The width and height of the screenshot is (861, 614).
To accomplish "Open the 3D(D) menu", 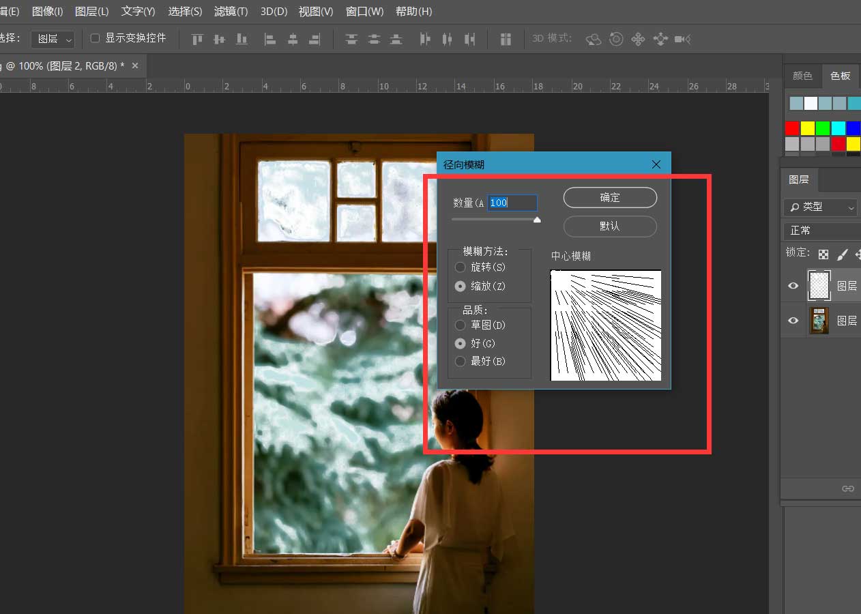I will pyautogui.click(x=274, y=12).
